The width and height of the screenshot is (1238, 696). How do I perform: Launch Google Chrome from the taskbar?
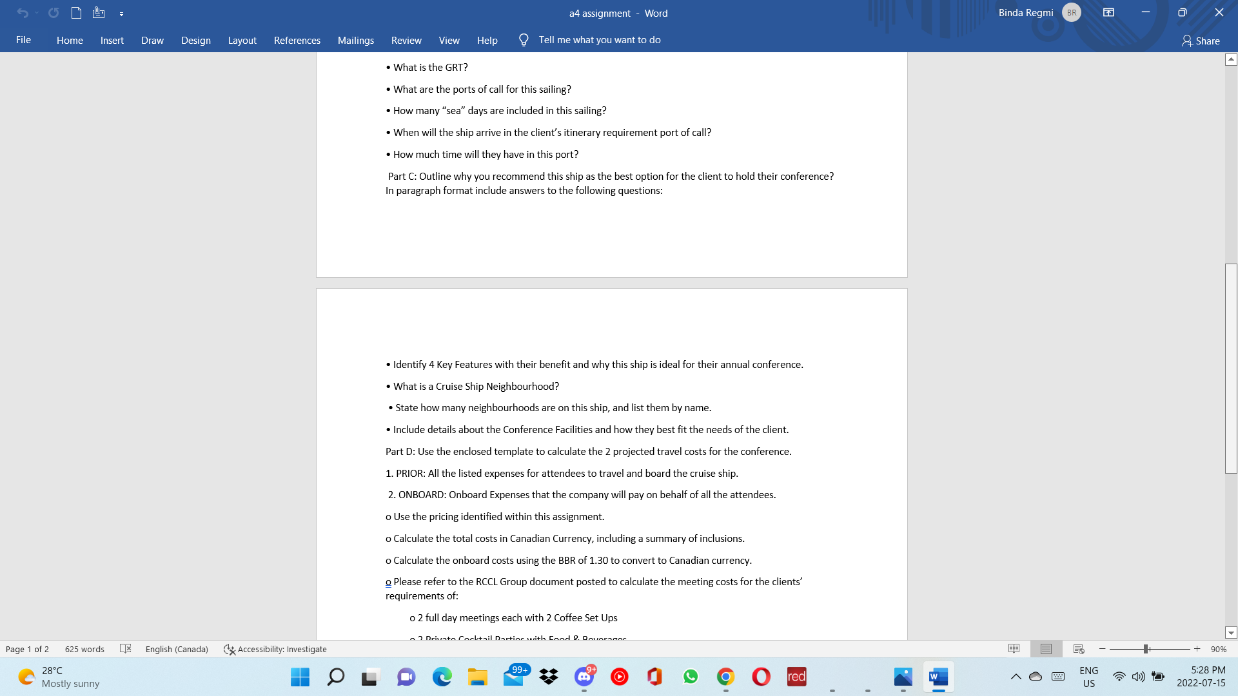click(x=726, y=677)
